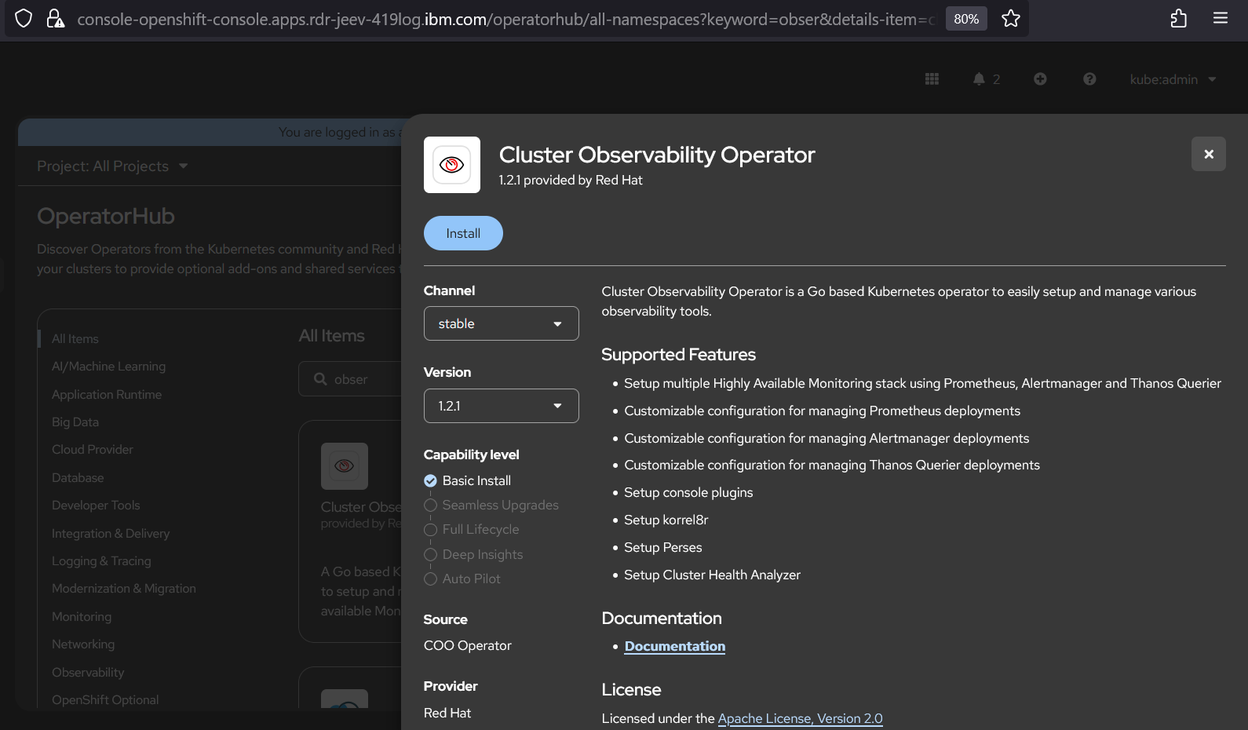Select the Cluster Observability card icon in catalog
Image resolution: width=1248 pixels, height=730 pixels.
tap(345, 466)
